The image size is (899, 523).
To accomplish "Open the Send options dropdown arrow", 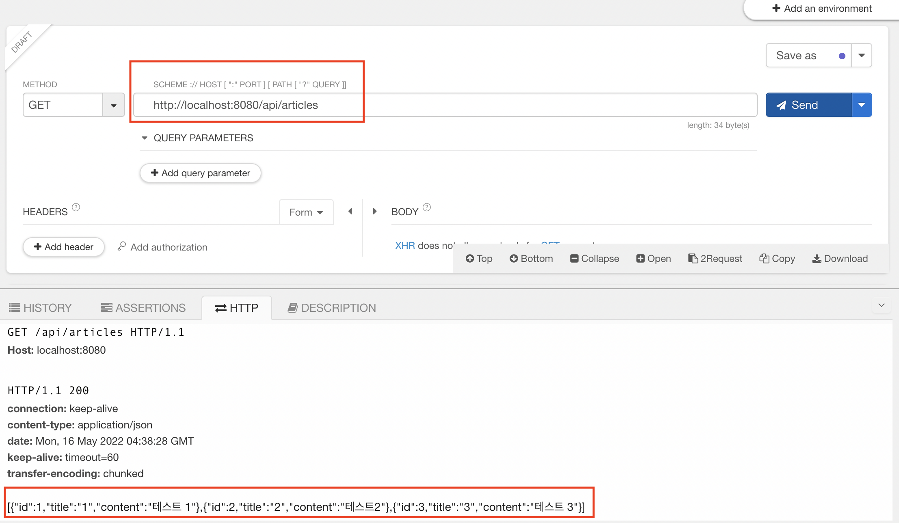I will point(862,105).
